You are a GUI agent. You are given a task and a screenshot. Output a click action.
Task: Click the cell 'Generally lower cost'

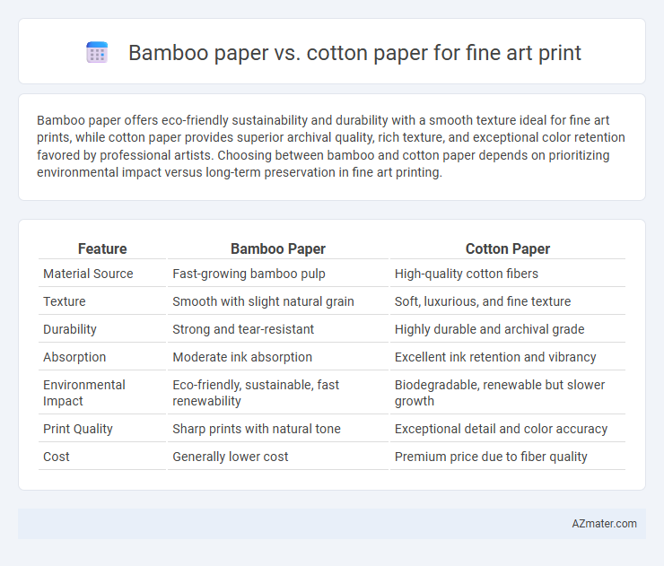pos(230,457)
